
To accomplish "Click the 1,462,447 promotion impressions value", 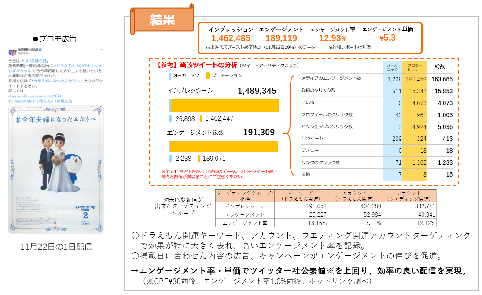I will [219, 118].
